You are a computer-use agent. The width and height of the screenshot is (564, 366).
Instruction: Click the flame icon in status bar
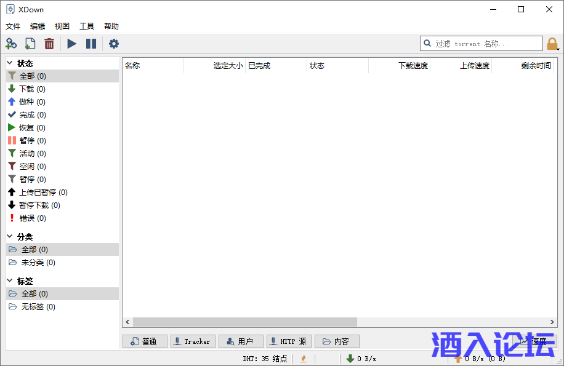coord(303,359)
